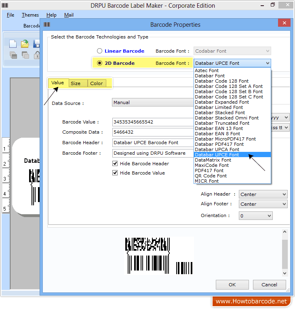Open the disabled Codabar Font dropdown

tap(232, 51)
